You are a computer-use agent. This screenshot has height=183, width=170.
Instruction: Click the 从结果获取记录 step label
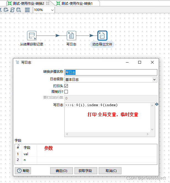click(31, 44)
